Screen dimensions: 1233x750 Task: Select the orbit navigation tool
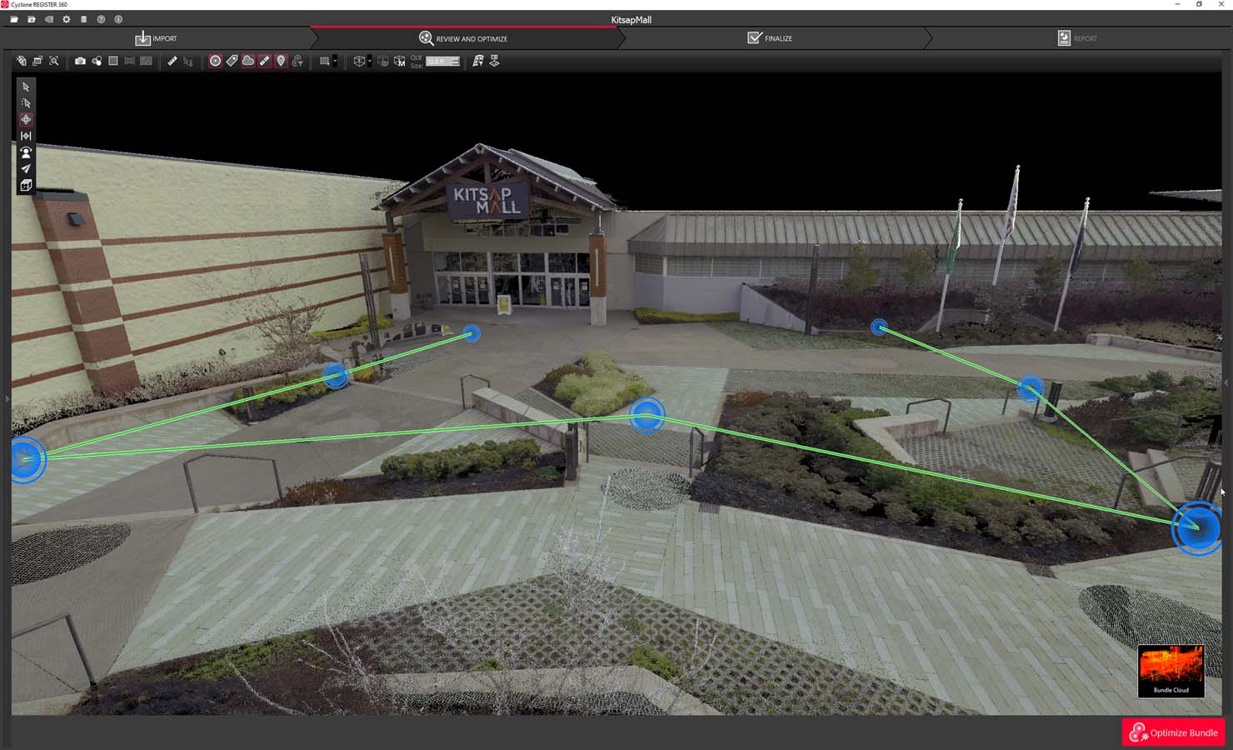pos(26,119)
